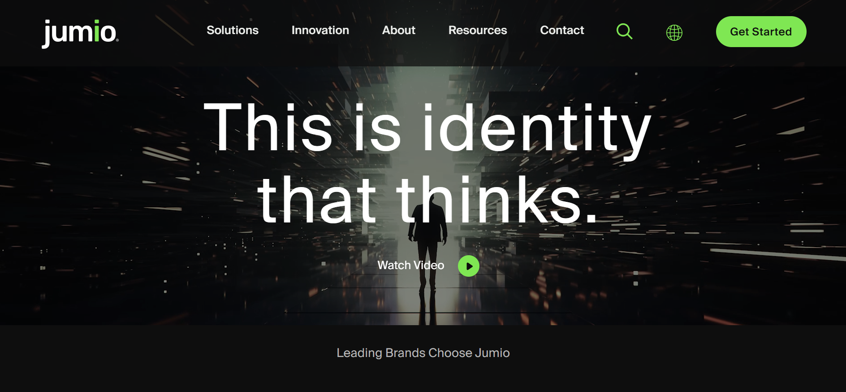Click the Watch Video label
Viewport: 846px width, 392px height.
tap(410, 265)
